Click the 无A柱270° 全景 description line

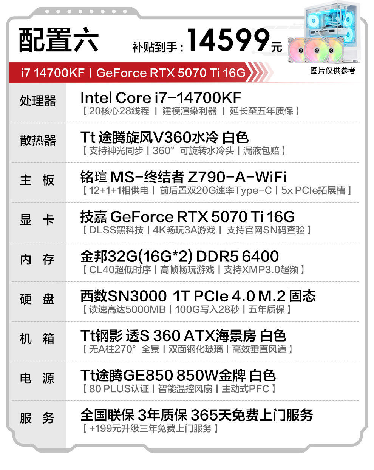coord(187,349)
